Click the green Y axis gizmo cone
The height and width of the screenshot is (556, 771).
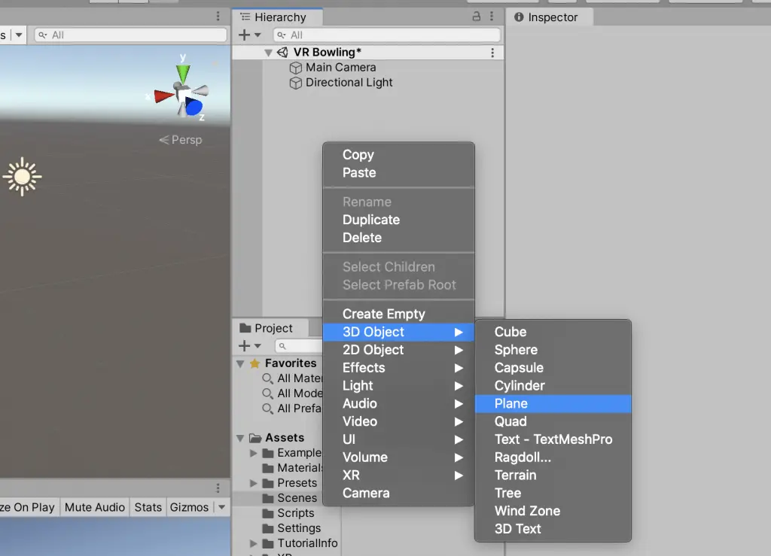(x=183, y=73)
